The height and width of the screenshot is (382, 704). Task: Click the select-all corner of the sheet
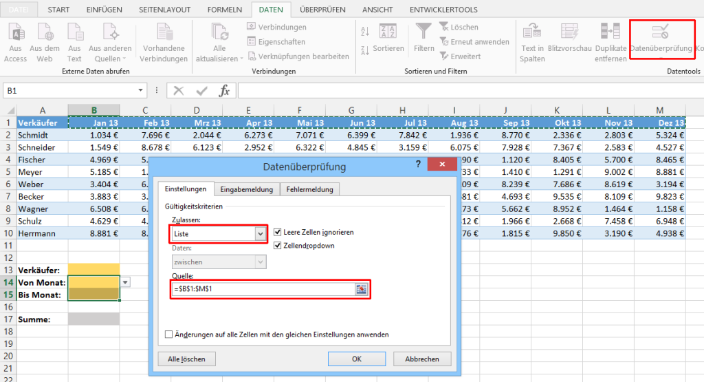point(8,111)
